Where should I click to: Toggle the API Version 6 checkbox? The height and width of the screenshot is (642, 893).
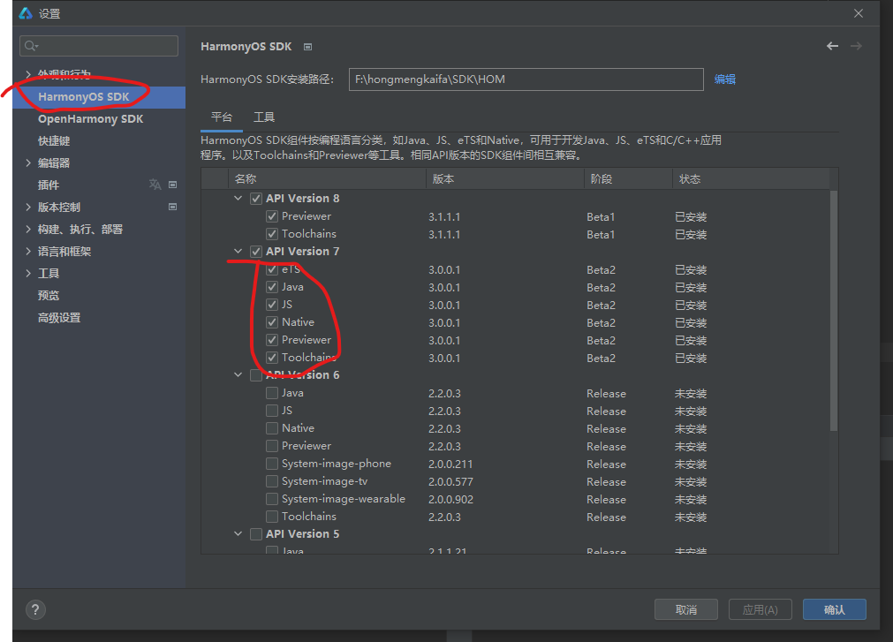pos(256,375)
